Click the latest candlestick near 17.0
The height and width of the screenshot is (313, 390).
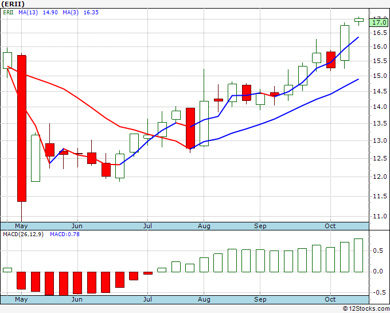point(359,20)
